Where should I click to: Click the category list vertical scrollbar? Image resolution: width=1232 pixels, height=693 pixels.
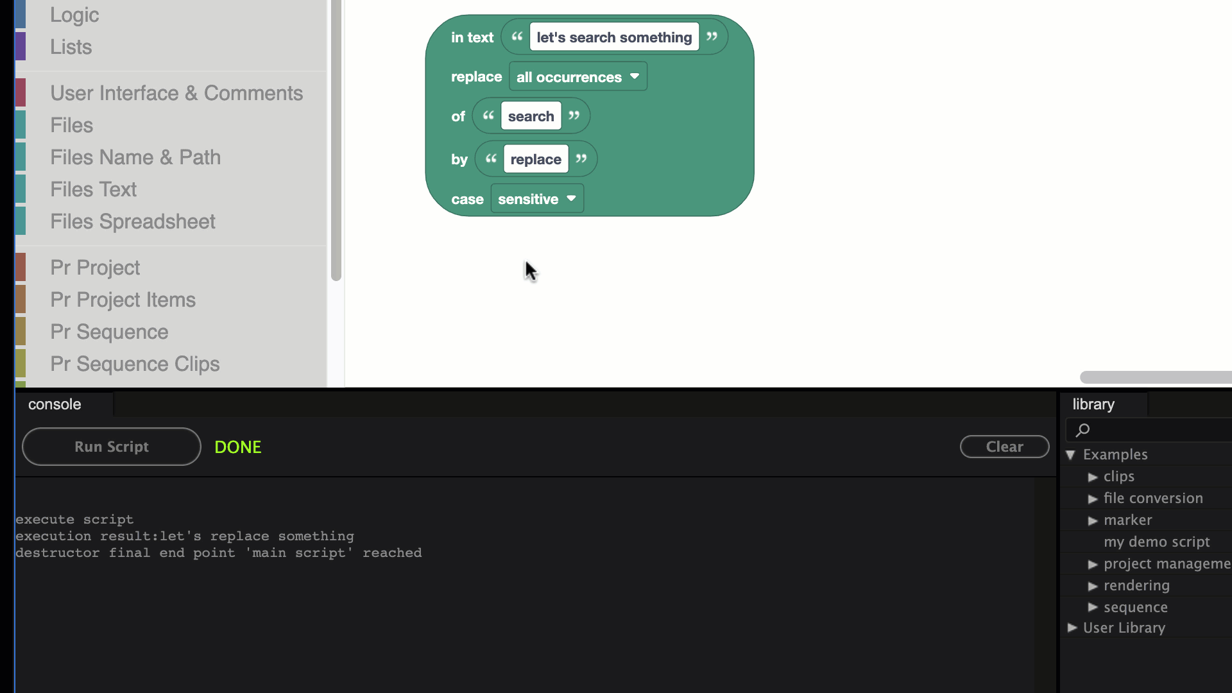pos(336,141)
